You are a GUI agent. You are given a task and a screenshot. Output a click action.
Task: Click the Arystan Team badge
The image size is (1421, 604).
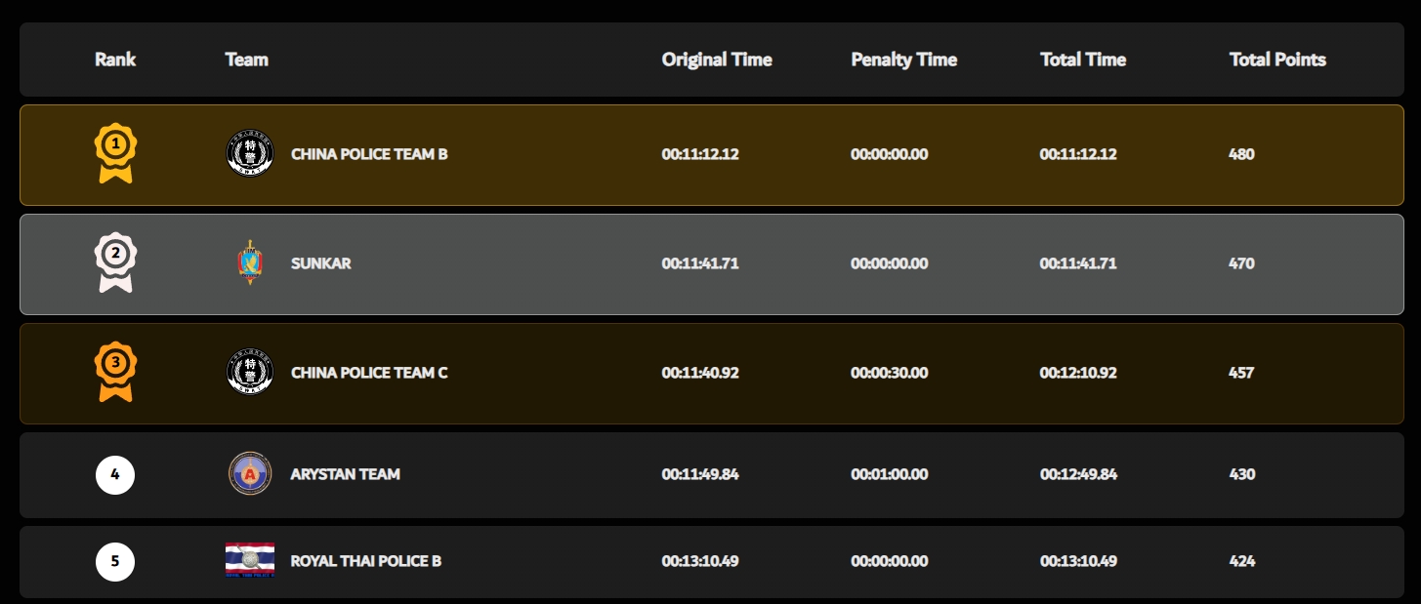coord(250,474)
